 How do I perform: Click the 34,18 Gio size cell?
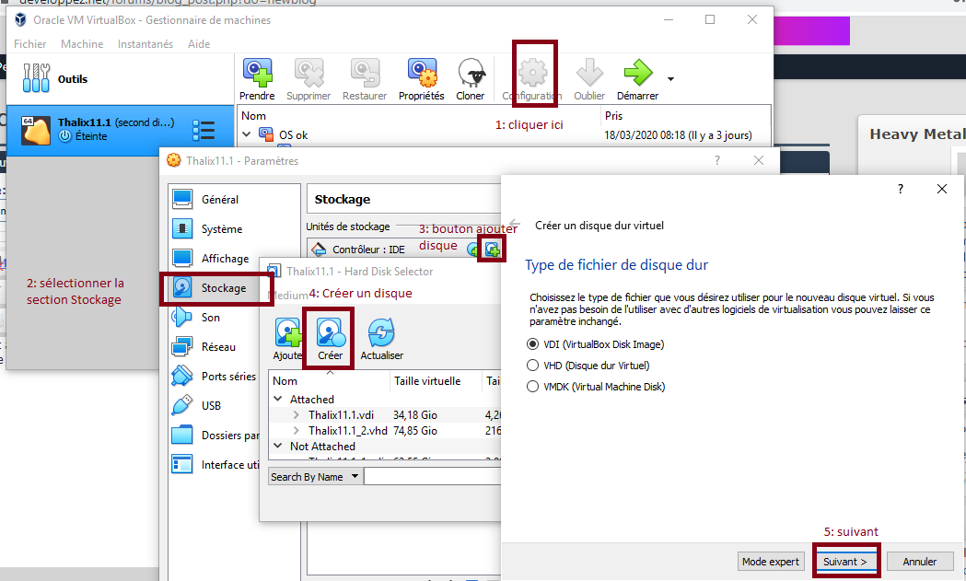tap(415, 415)
